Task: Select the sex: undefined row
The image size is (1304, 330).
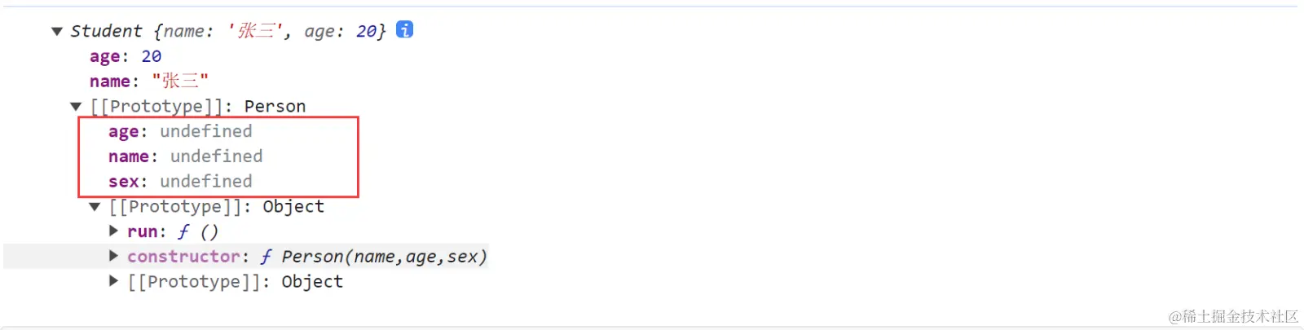Action: click(180, 182)
